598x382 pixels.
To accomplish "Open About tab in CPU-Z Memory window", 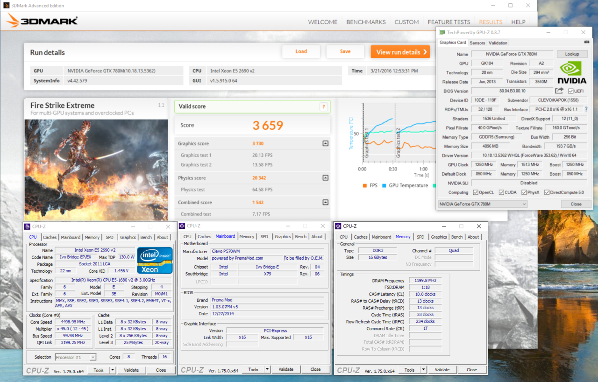I will point(473,237).
